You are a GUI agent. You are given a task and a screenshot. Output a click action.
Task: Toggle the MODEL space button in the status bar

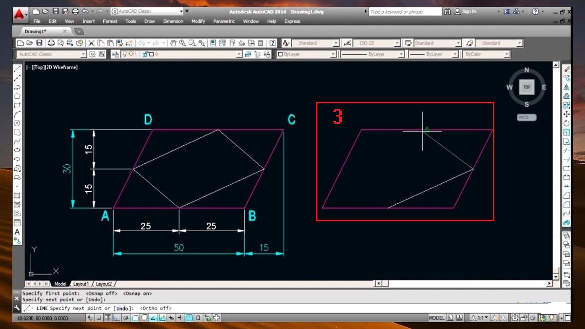pos(436,318)
